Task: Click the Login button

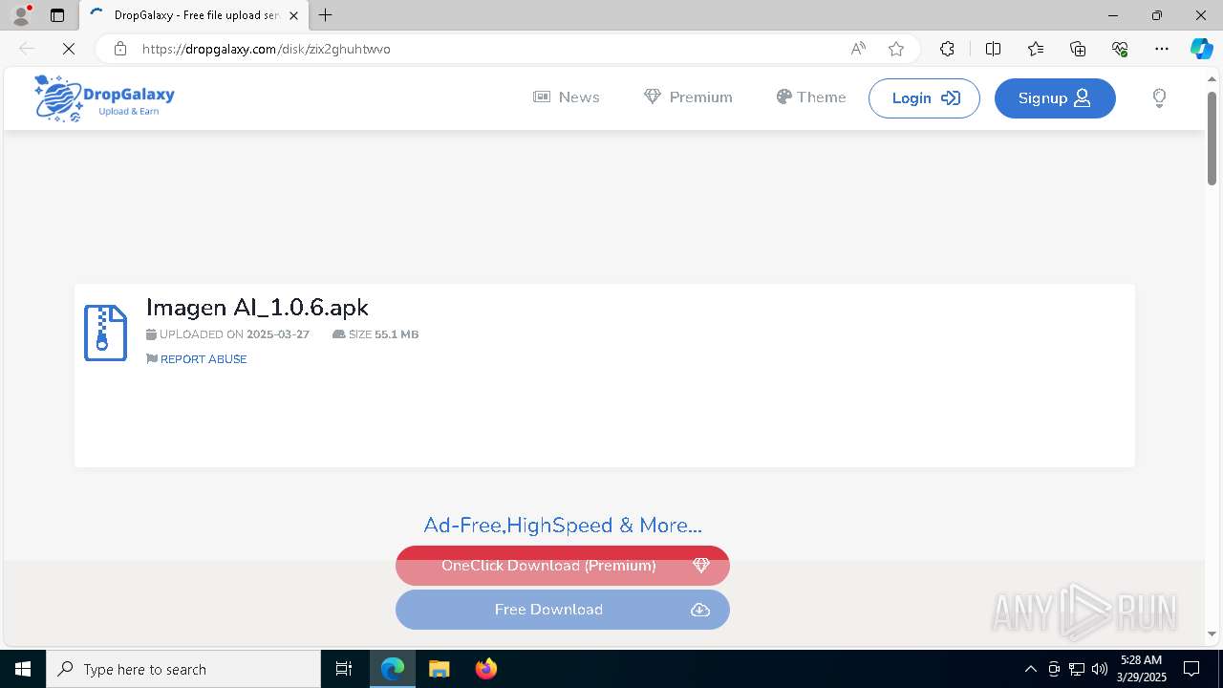Action: 924,98
